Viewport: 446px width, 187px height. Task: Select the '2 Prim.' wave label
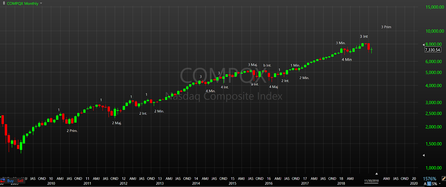[x=72, y=131]
